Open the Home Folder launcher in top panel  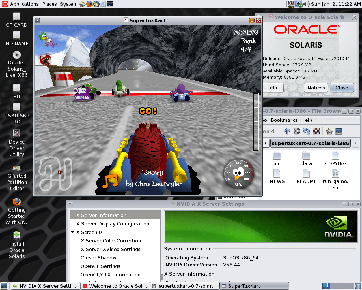(83, 4)
